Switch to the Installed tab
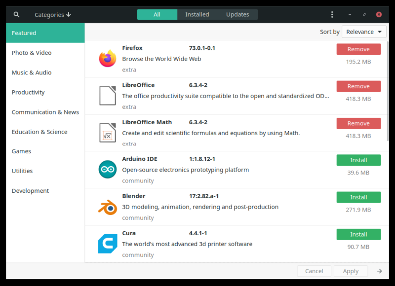This screenshot has height=286, width=395. [197, 14]
